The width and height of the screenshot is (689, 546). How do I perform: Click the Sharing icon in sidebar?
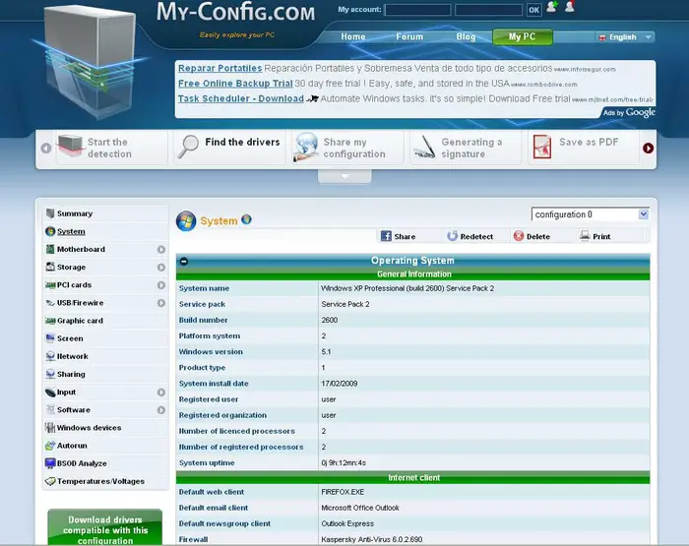pyautogui.click(x=50, y=374)
